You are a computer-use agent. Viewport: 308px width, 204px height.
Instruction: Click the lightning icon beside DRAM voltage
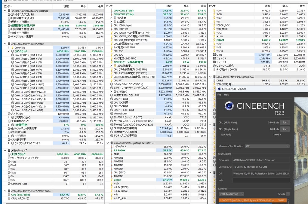pos(214,40)
